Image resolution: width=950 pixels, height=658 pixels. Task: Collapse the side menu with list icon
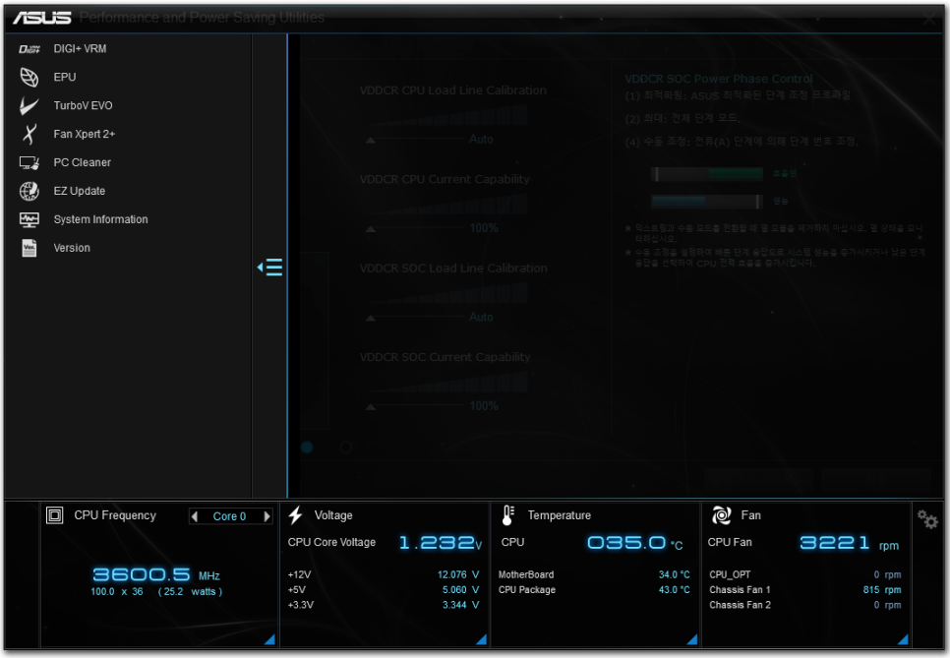[270, 268]
